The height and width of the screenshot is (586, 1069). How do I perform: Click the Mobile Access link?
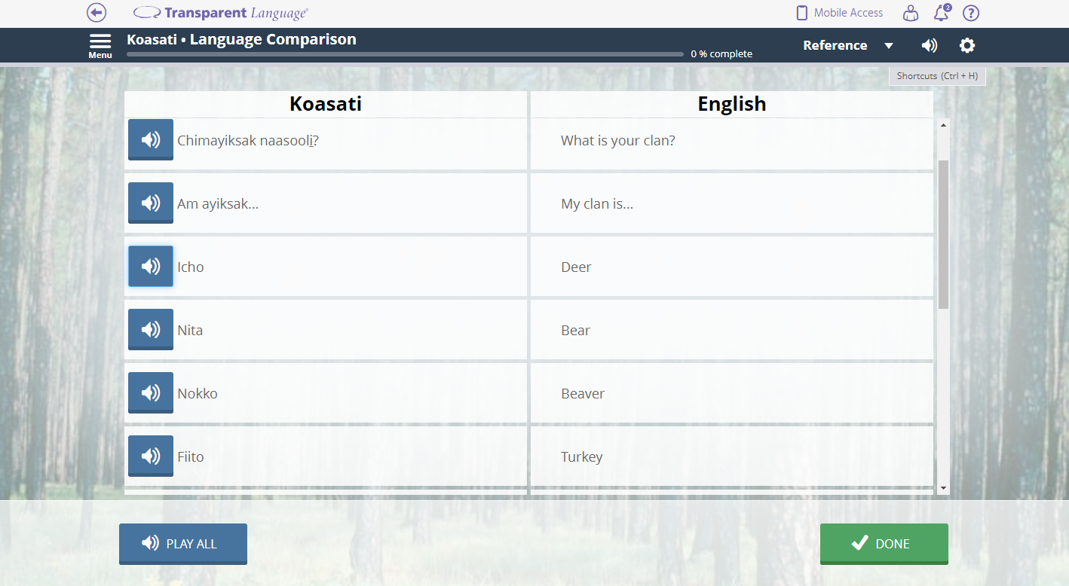[839, 13]
